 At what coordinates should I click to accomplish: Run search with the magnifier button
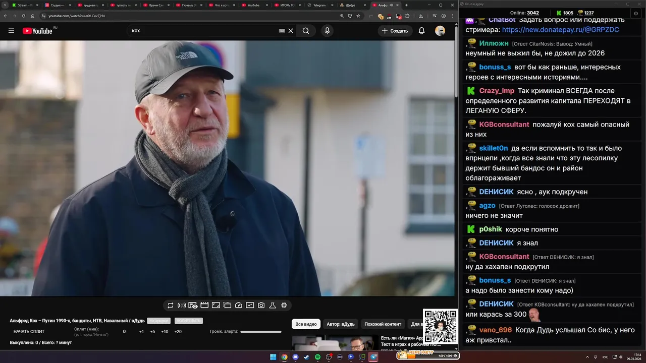[x=306, y=31]
